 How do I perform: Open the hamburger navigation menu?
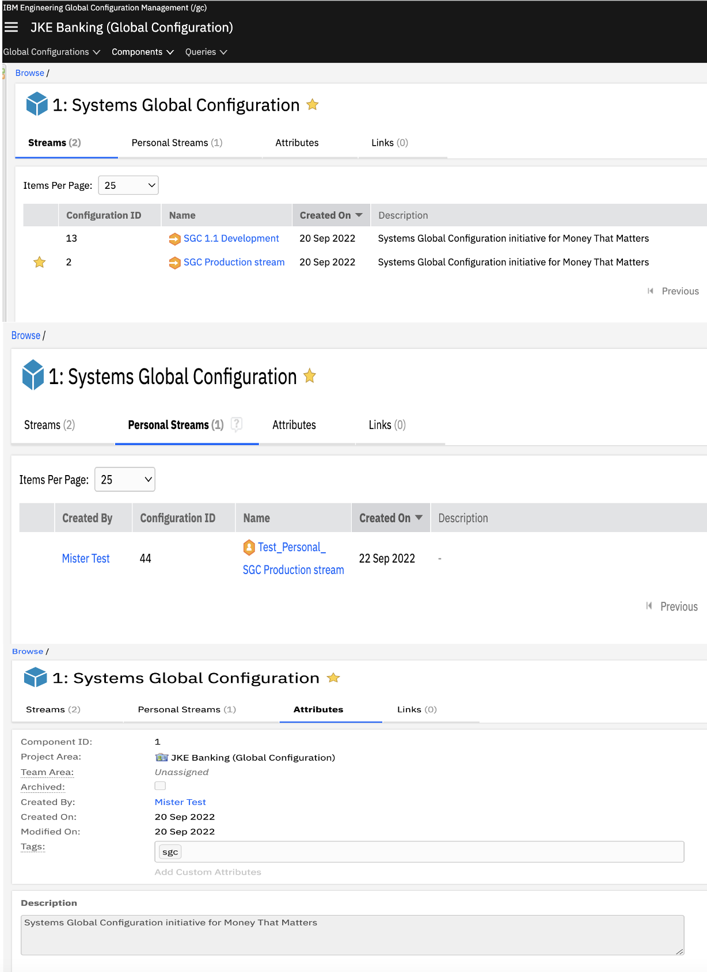[x=12, y=27]
